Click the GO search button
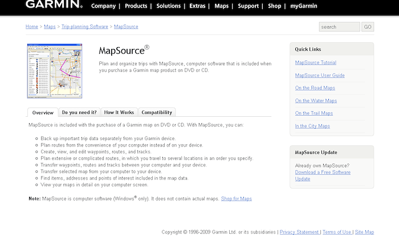 coord(368,27)
